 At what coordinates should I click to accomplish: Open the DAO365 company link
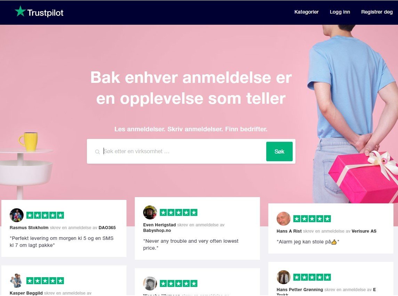pos(107,228)
